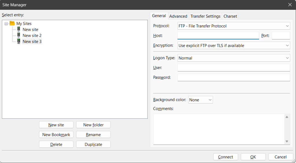This screenshot has height=163, width=296.
Task: Open the Logon Type dropdown
Action: tap(234, 58)
